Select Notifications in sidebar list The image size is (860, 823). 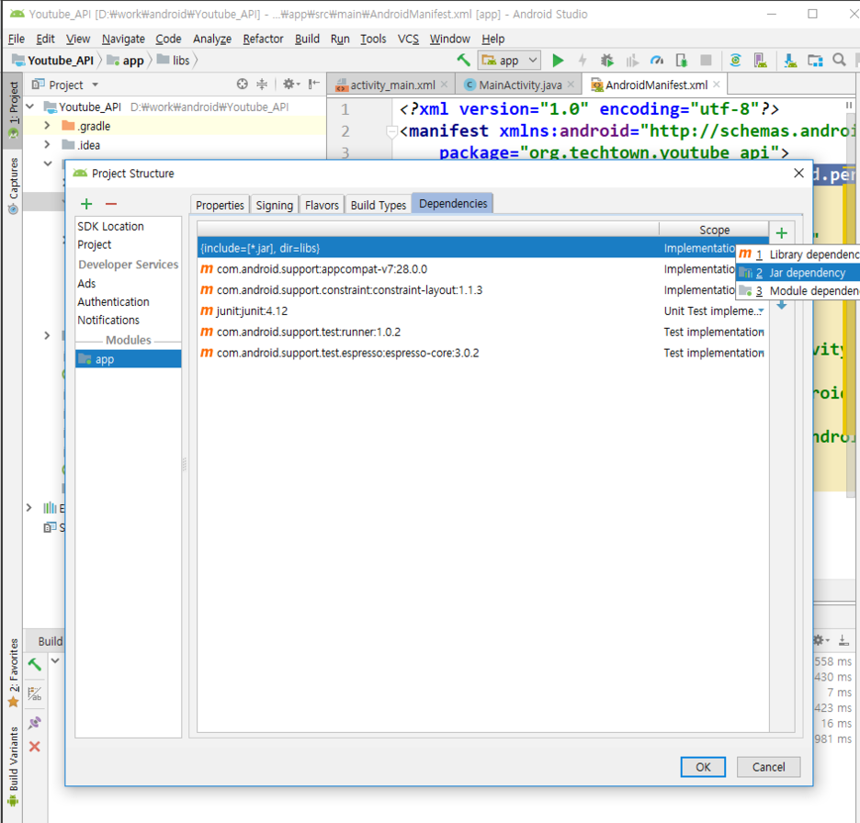108,321
